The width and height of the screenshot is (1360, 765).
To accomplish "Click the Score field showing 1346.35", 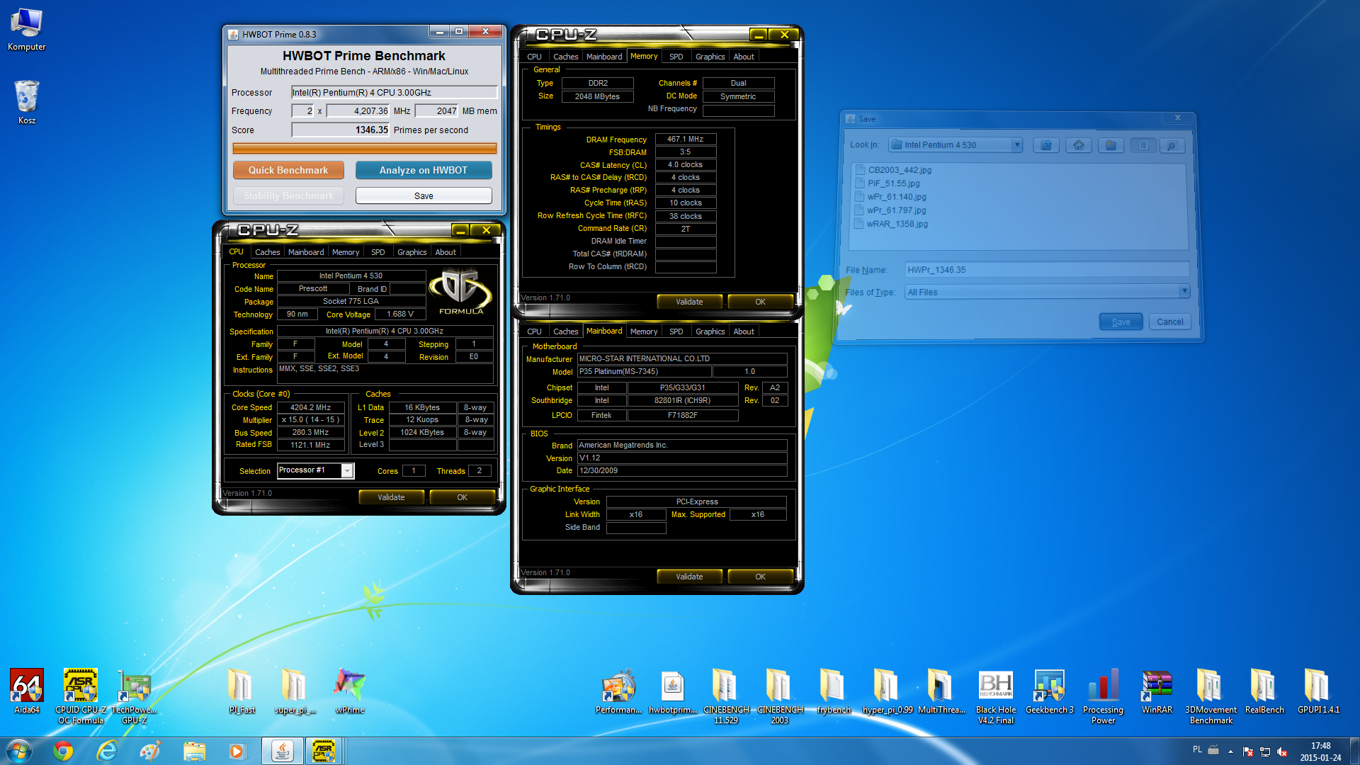I will coord(341,130).
